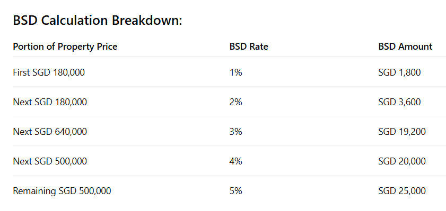Click the Next SGD 500,000 cell
Screen dimensions: 446x211
tap(50, 161)
